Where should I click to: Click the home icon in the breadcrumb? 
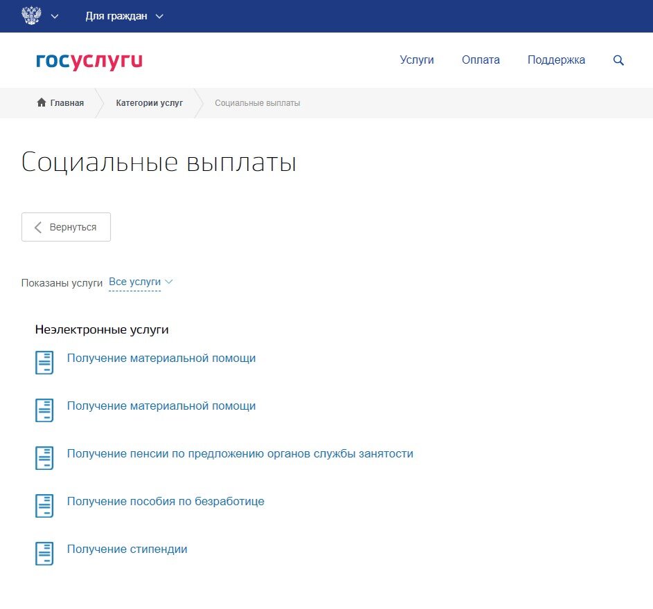(41, 102)
